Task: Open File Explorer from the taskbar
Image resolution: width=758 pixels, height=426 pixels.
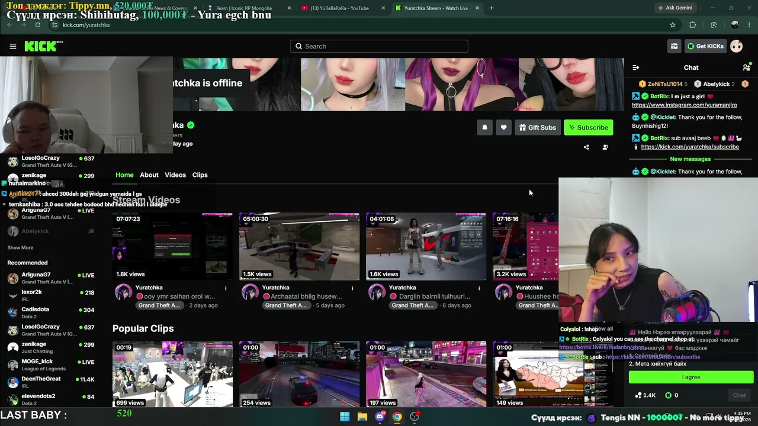Action: 362,417
